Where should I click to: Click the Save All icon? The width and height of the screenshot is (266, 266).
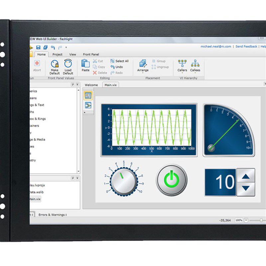pos(45,48)
